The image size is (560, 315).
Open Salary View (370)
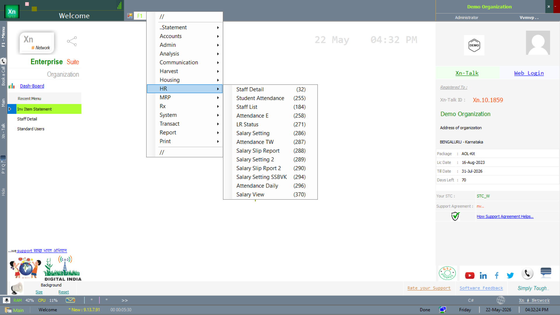pos(271,194)
